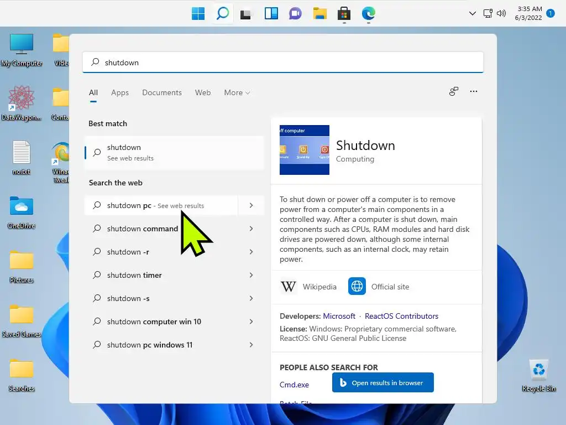Select the All search filter tab

[x=93, y=92]
